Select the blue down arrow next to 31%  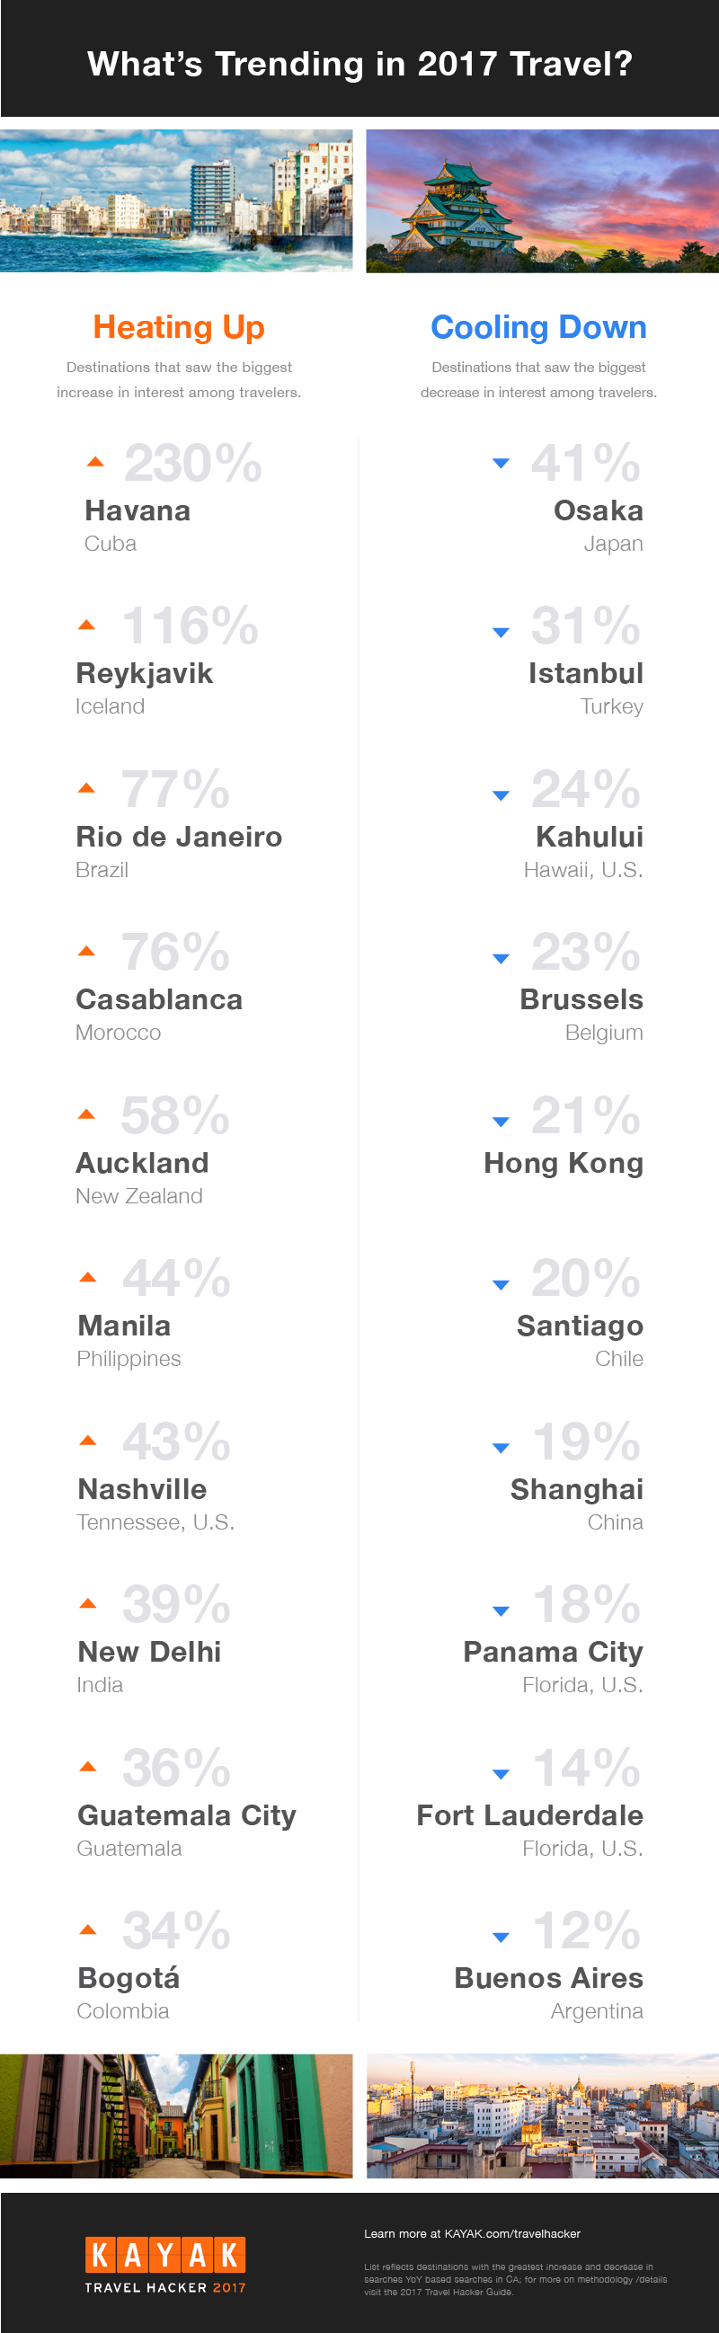point(501,633)
